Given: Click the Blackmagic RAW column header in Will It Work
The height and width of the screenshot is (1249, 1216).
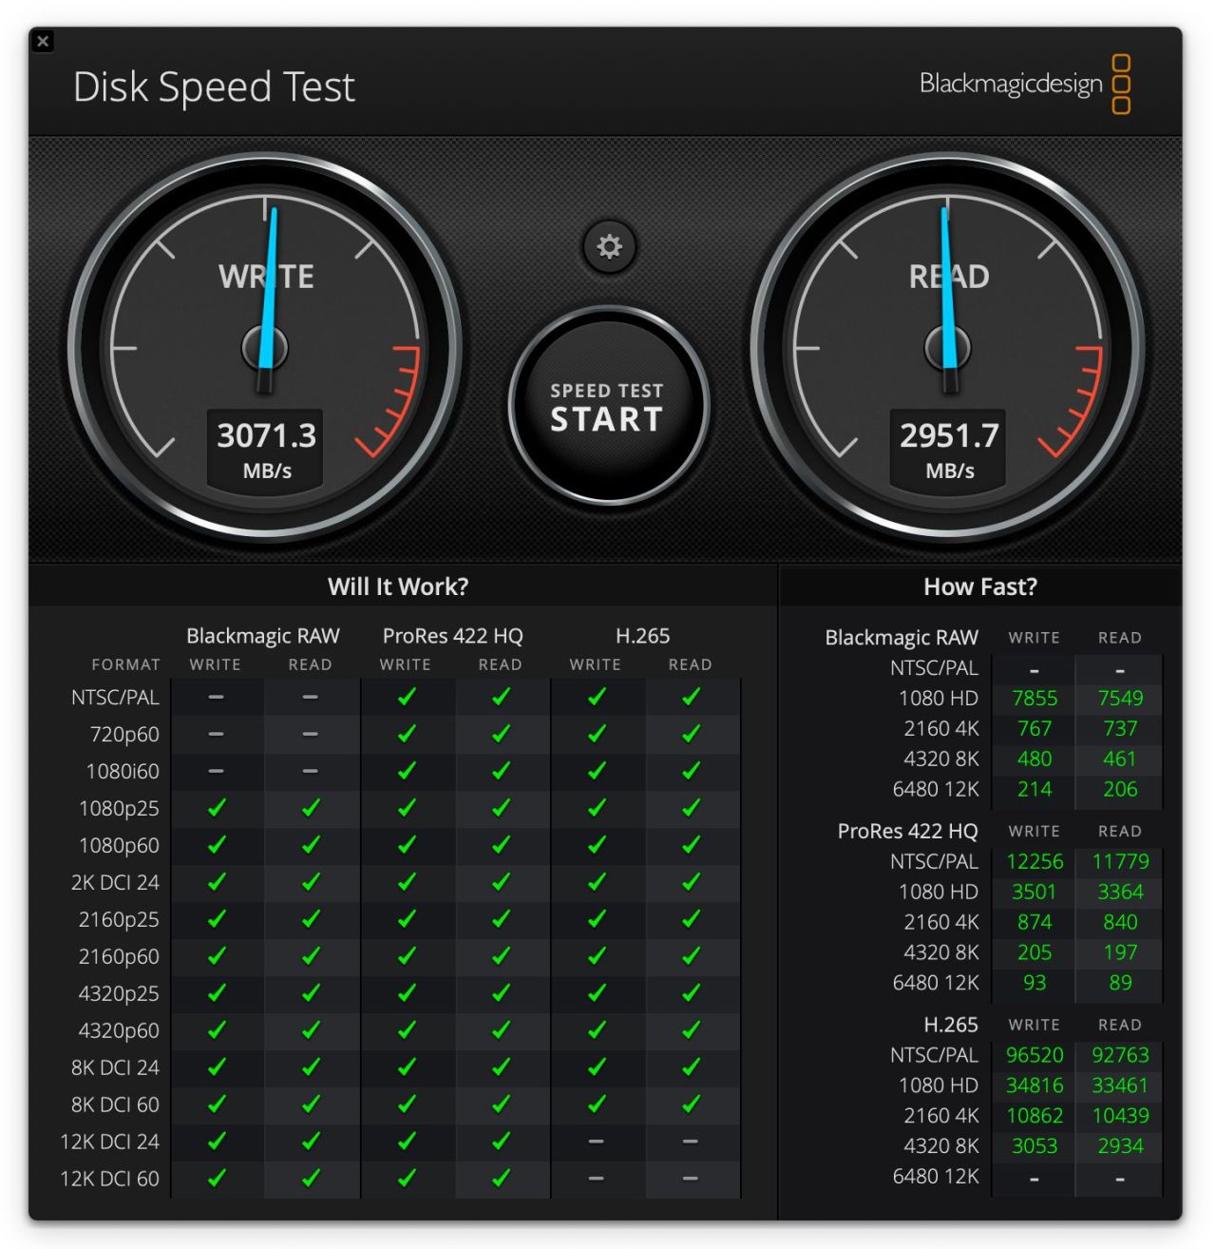Looking at the screenshot, I should (x=263, y=636).
